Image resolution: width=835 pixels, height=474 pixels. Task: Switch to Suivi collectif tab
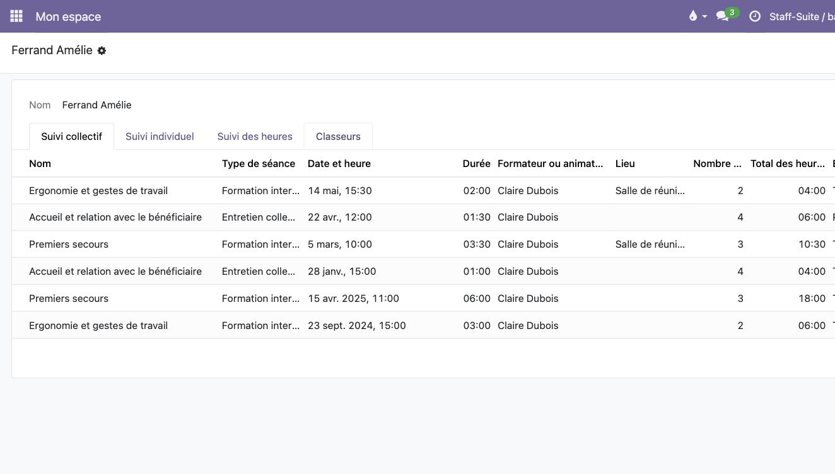coord(71,136)
